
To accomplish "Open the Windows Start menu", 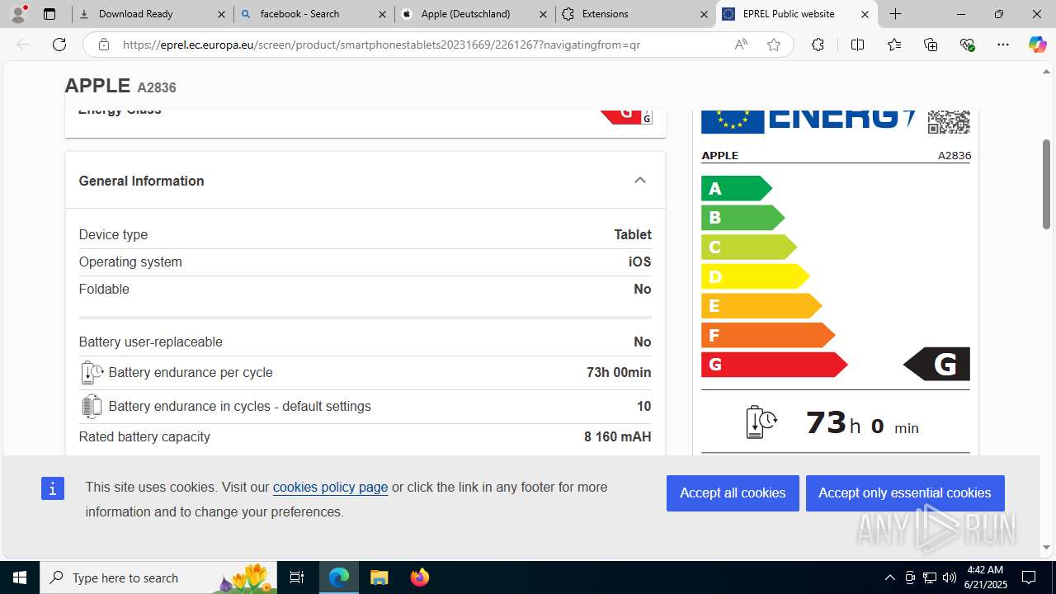I will (20, 577).
